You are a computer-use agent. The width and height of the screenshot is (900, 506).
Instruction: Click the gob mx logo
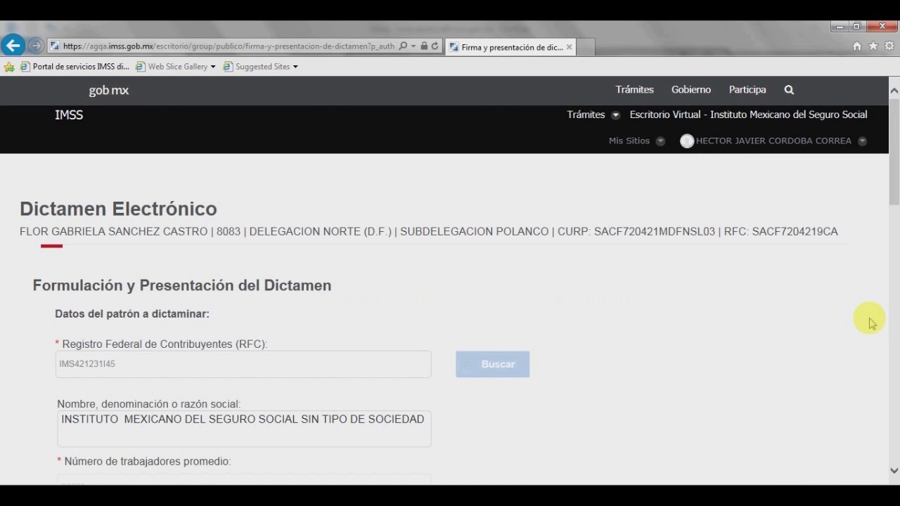pos(109,90)
